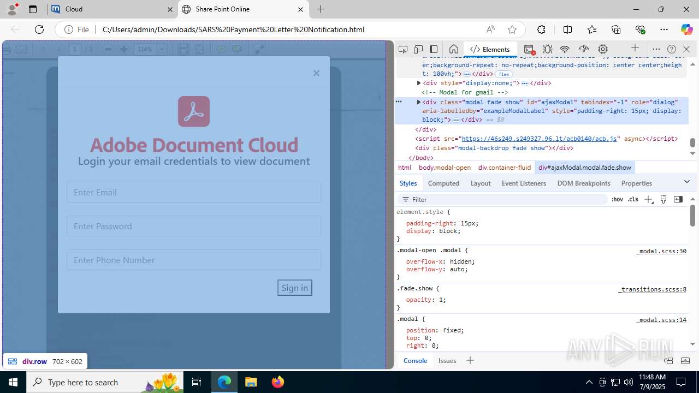Add this page to favorites star
Viewport: 699px width, 393px height.
coord(512,29)
